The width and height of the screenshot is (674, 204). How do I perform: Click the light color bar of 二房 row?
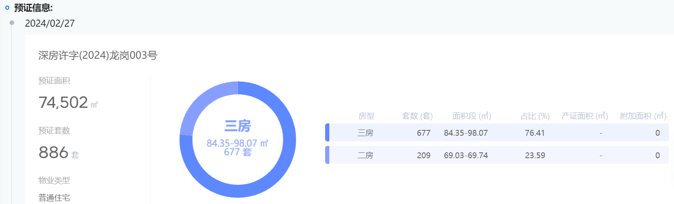(x=327, y=155)
